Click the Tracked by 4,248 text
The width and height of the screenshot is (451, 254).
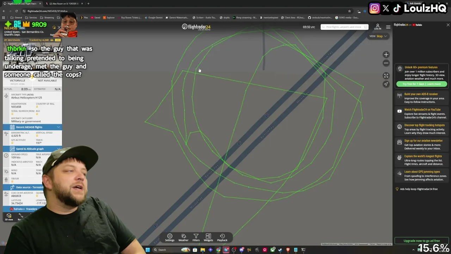39,40
